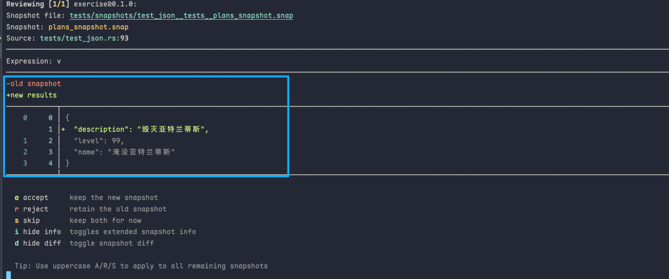Click the Reviewing [1/1] header text
This screenshot has height=279, width=669.
click(x=38, y=4)
